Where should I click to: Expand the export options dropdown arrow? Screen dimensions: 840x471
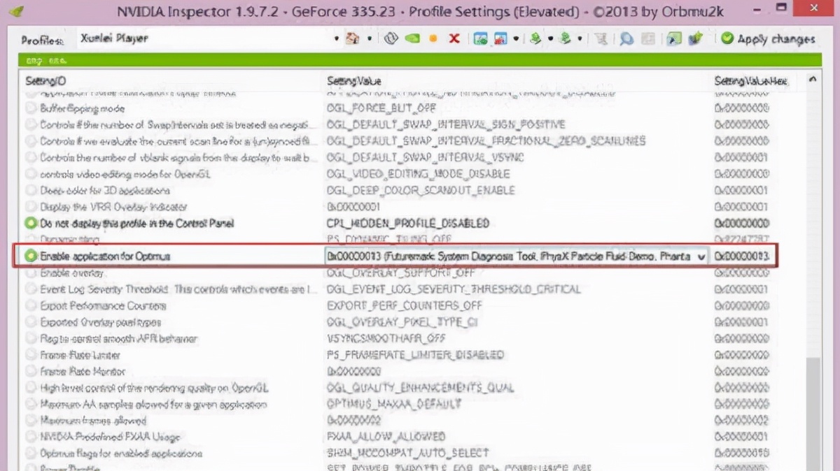(579, 38)
